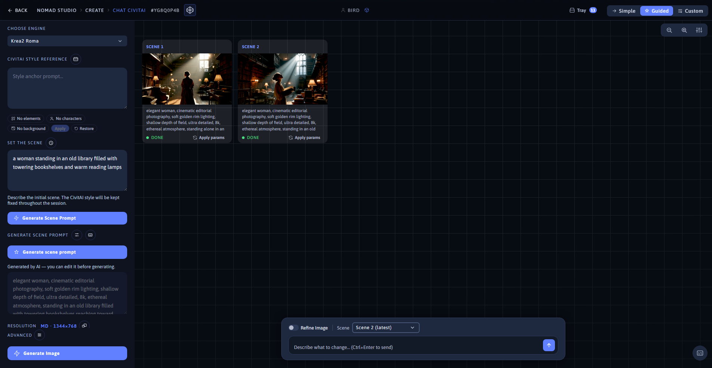Screen dimensions: 712x368
Task: Click the resolution aspect icon next to 1344×768
Action: point(85,326)
